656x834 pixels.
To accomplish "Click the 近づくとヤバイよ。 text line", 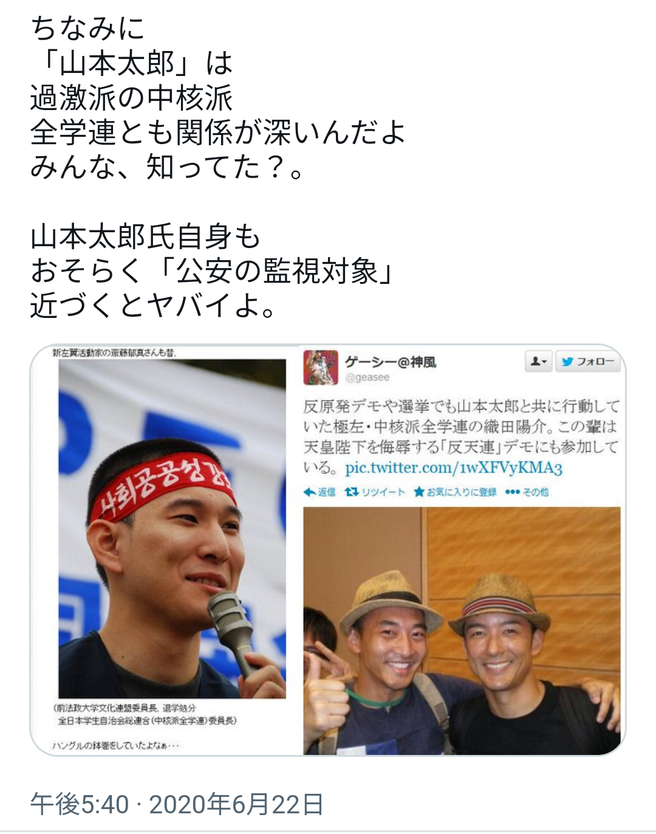I will click(154, 306).
